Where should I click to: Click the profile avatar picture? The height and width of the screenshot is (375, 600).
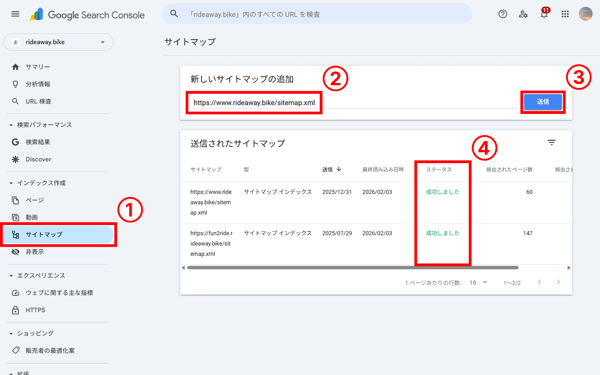click(x=585, y=14)
